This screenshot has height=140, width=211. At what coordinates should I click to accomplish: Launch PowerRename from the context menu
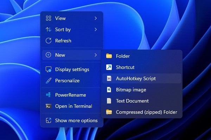72,95
